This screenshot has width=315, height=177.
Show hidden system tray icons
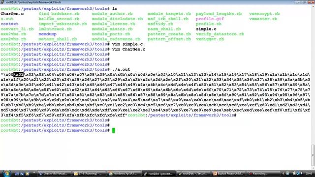[283, 174]
